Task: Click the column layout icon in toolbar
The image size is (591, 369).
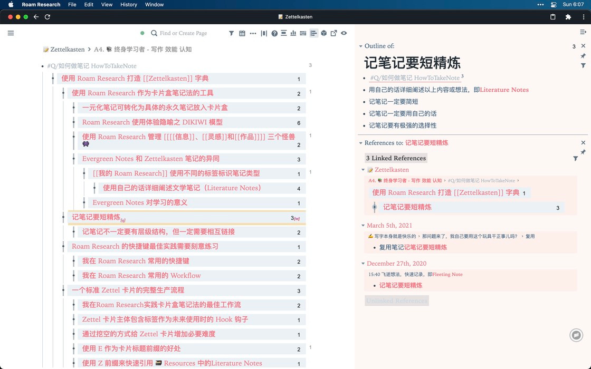Action: pos(264,33)
